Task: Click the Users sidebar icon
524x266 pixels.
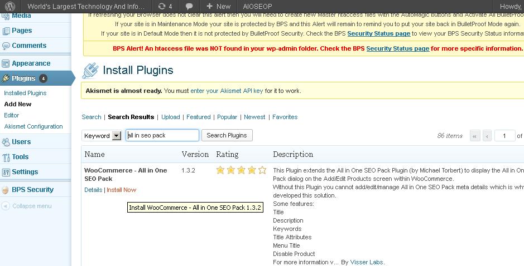Action: (x=6, y=142)
